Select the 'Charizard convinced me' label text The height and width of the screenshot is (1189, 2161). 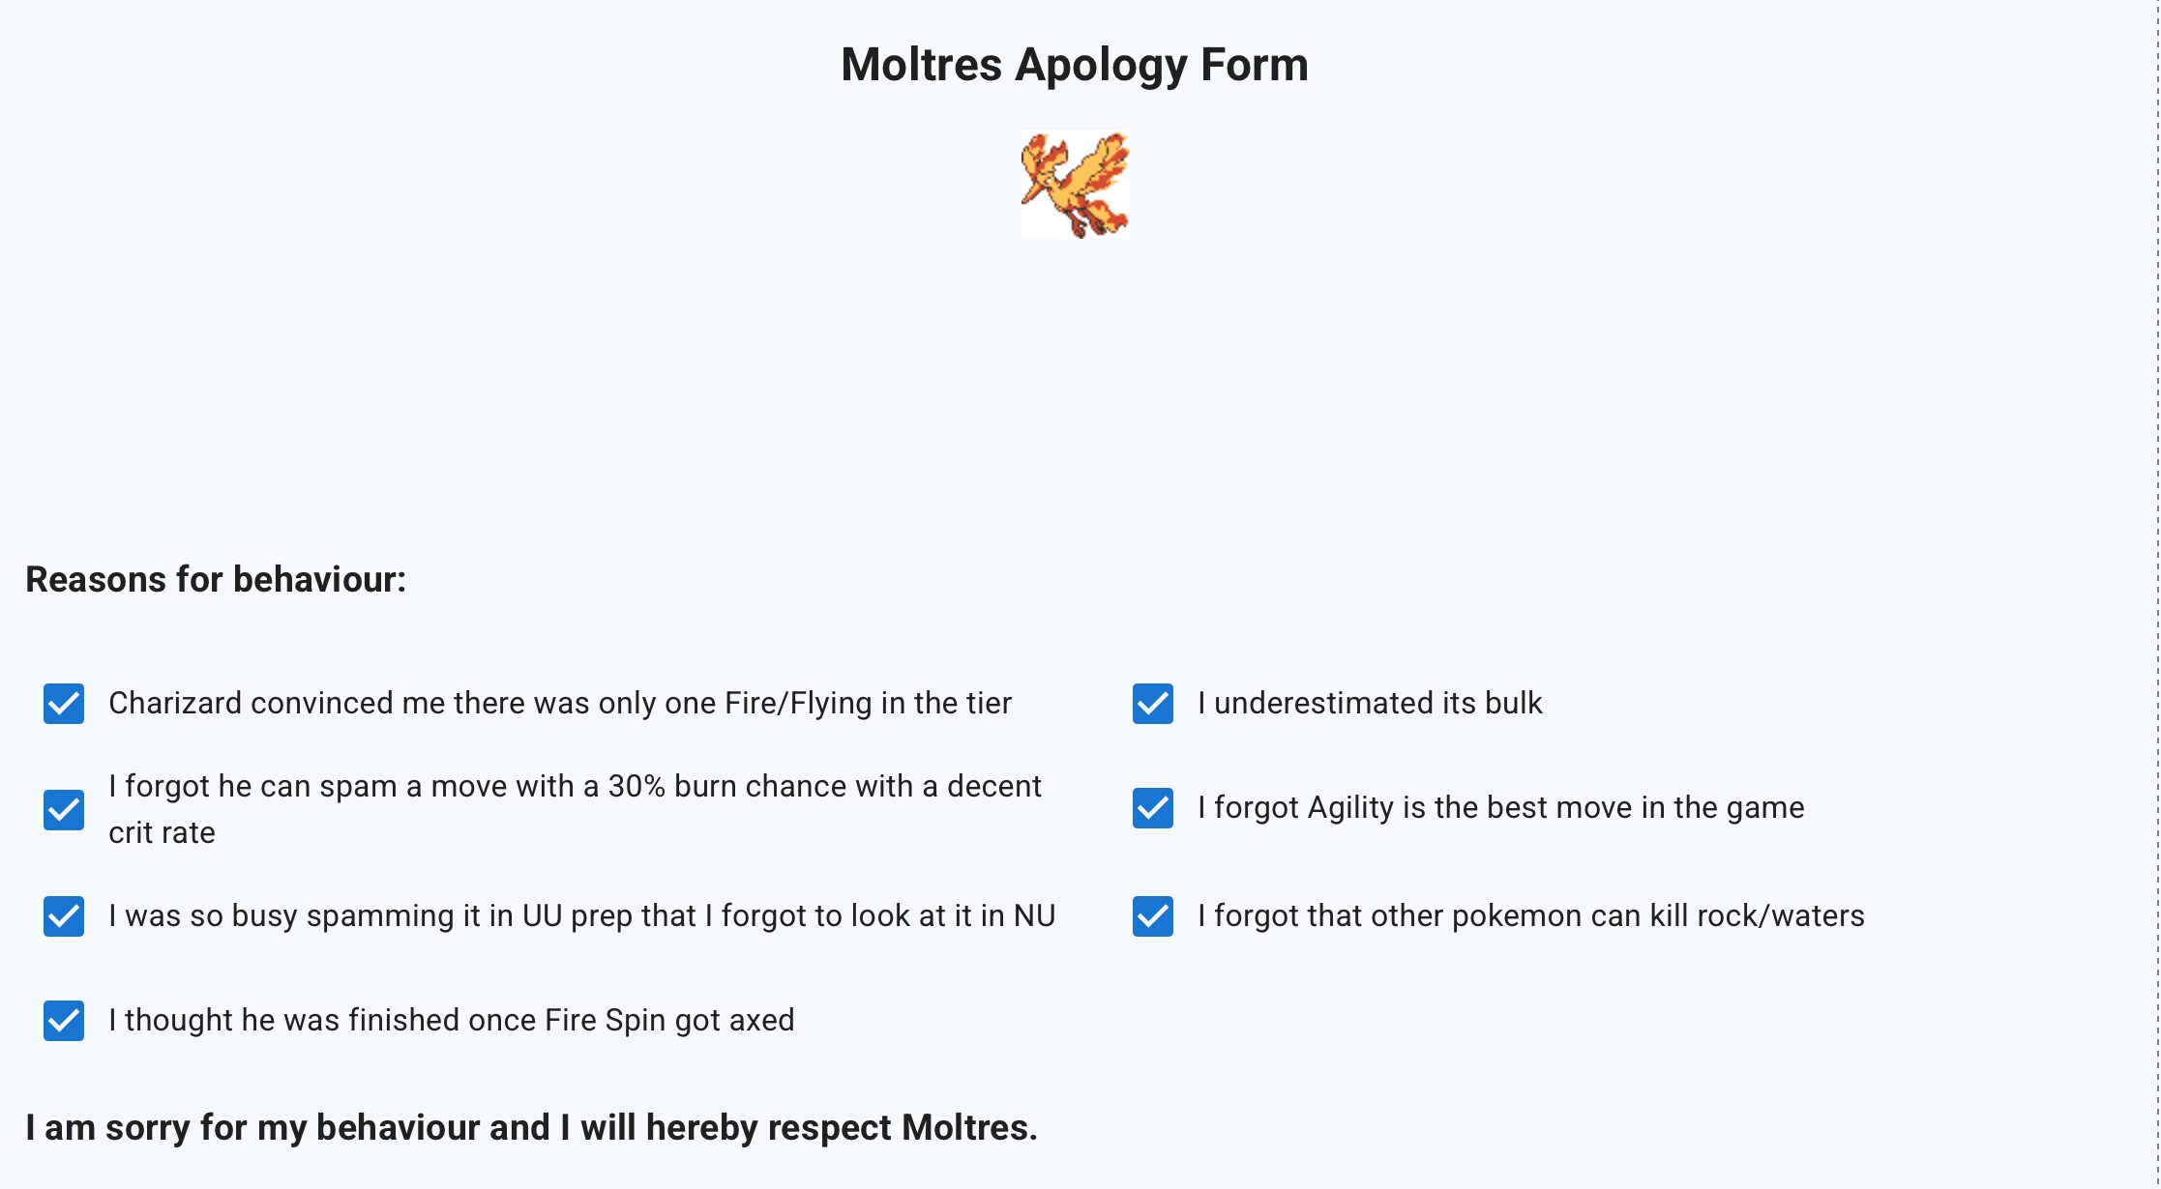pyautogui.click(x=559, y=703)
